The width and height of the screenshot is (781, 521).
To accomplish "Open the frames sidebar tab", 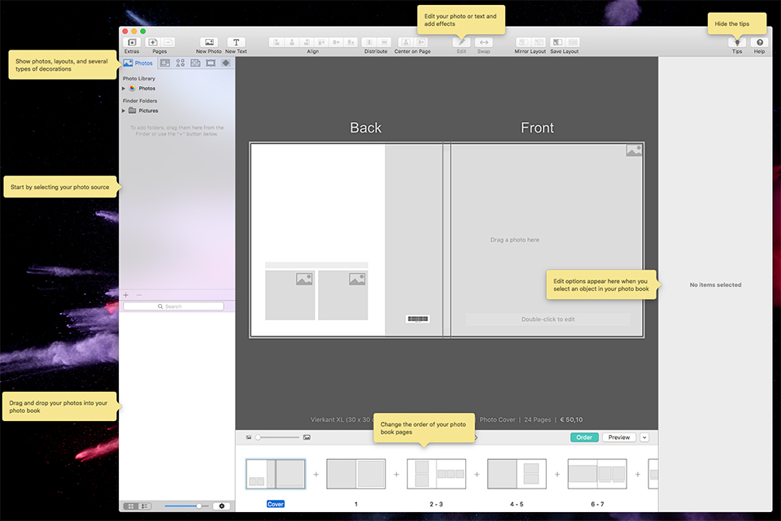I will 211,63.
